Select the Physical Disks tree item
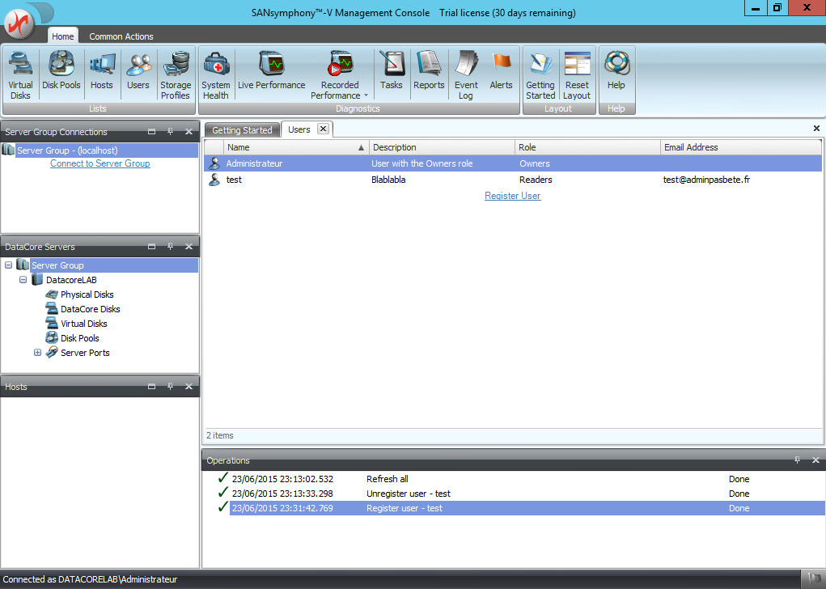This screenshot has width=826, height=589. coord(87,294)
